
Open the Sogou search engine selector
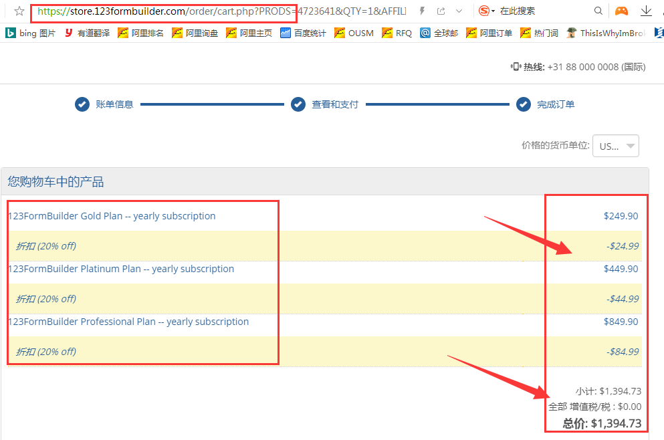[487, 11]
